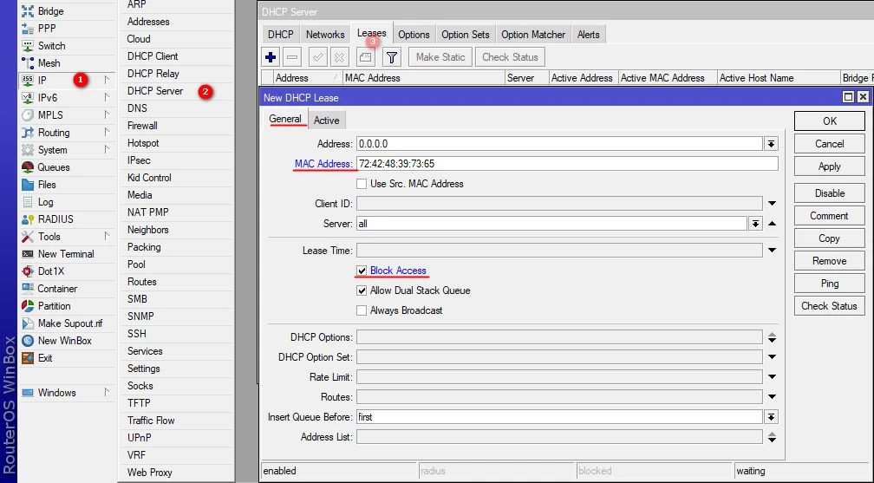Expand the Lease Time field arrow
This screenshot has width=874, height=483.
[772, 251]
